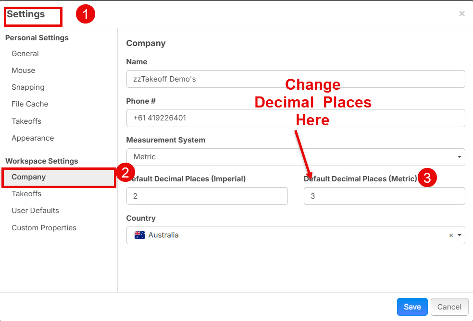Open Takeoffs under Workspace Settings
473x321 pixels.
point(26,194)
